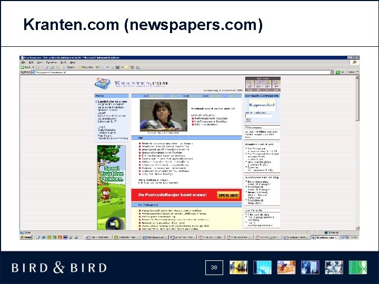This screenshot has height=284, width=379.
Task: Click the newsletter email input field
Action: click(x=259, y=116)
